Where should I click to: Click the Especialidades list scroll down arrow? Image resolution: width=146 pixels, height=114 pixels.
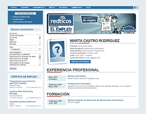(40, 65)
